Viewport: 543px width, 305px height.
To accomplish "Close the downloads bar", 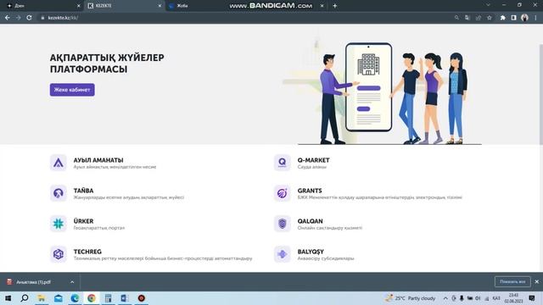I will (537, 282).
